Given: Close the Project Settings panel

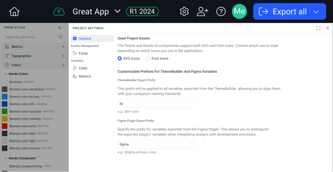Looking at the screenshot, I should pos(327,28).
